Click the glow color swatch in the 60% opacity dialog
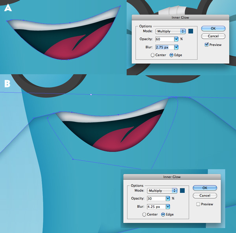The width and height of the screenshot is (236, 233). coord(191,31)
